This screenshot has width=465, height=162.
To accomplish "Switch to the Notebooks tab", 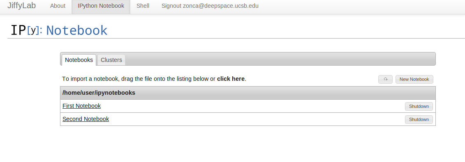I will point(79,60).
